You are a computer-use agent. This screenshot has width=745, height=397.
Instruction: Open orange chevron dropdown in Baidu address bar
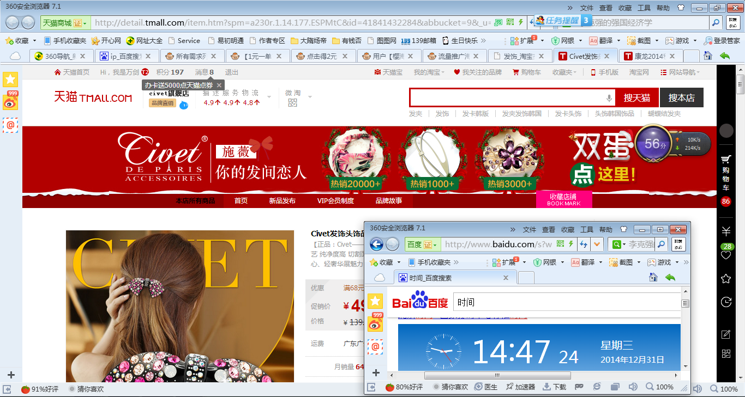597,244
